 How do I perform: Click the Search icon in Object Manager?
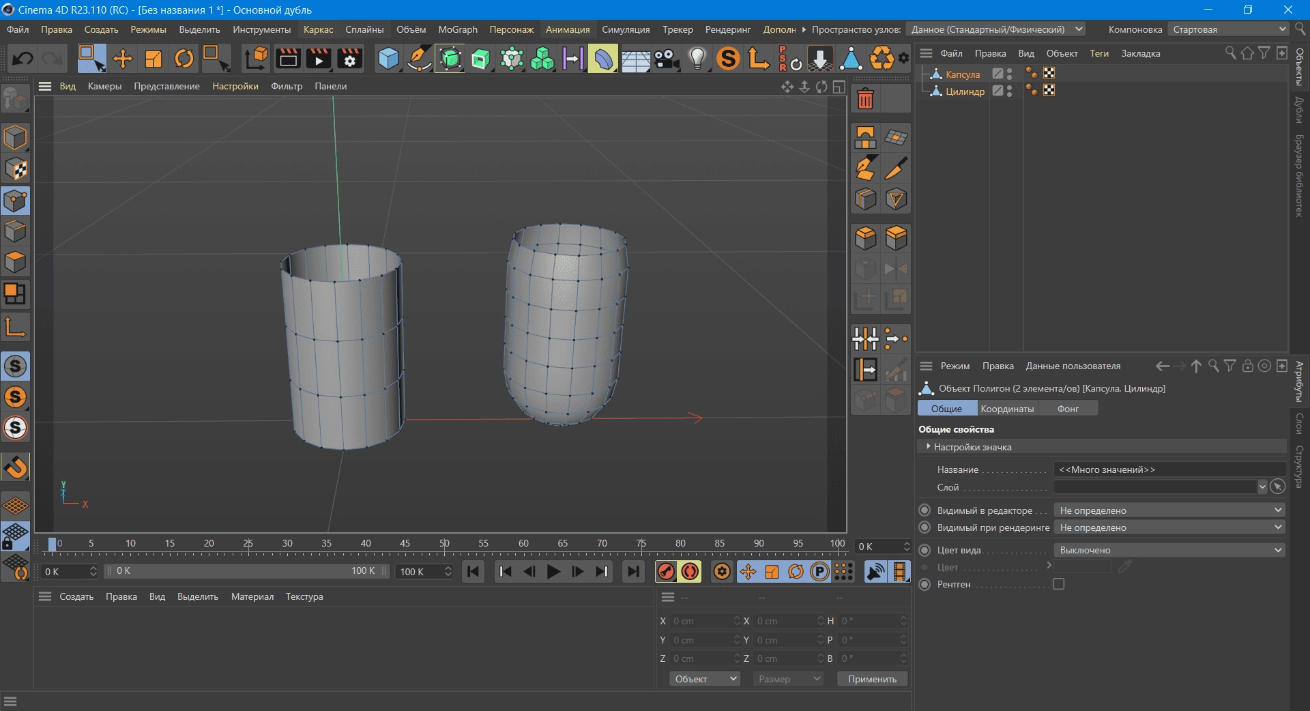(x=1230, y=53)
